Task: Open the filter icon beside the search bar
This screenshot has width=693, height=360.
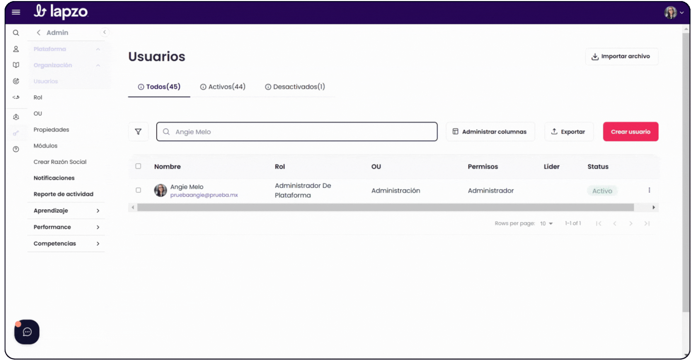Action: (138, 131)
